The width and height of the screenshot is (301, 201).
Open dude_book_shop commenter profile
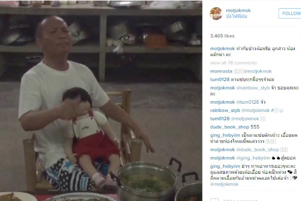pyautogui.click(x=230, y=127)
